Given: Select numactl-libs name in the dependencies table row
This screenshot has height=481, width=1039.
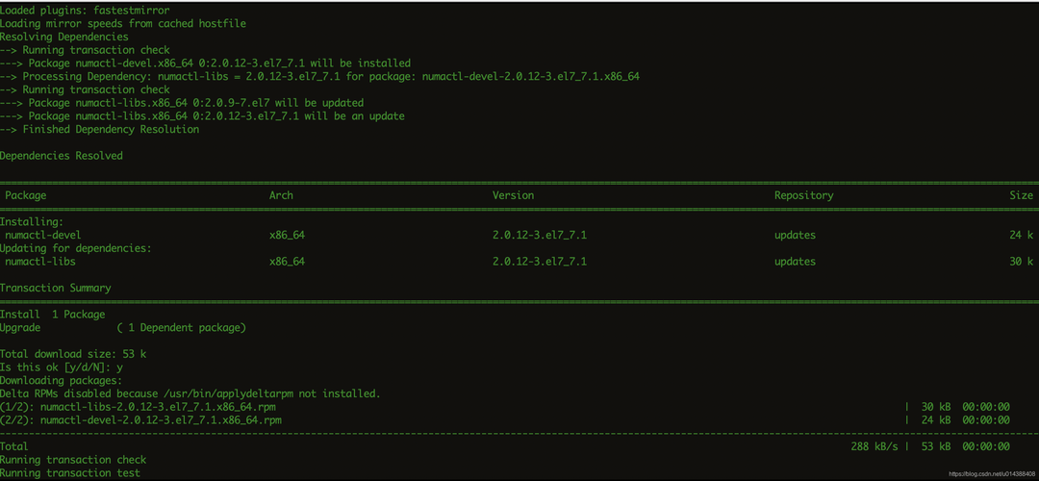Looking at the screenshot, I should click(x=40, y=262).
